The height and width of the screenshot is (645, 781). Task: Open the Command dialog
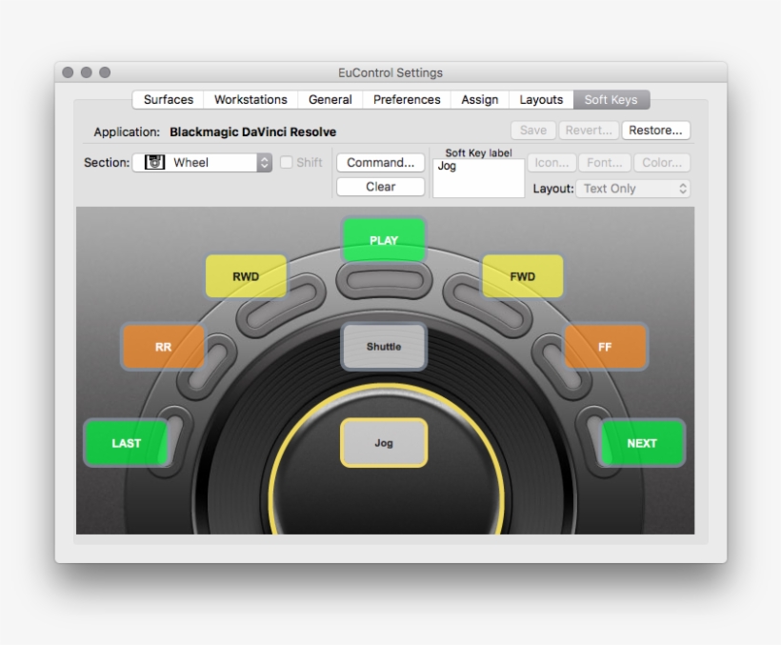(x=379, y=162)
